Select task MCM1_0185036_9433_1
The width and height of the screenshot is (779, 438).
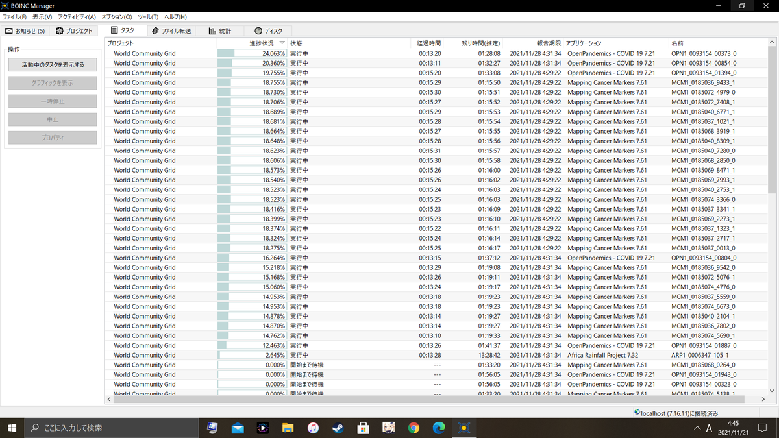(x=703, y=82)
